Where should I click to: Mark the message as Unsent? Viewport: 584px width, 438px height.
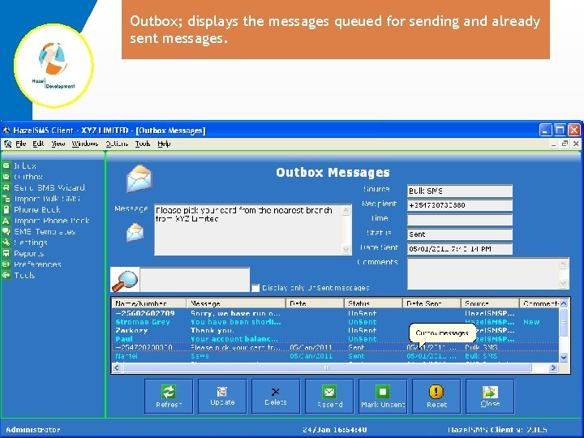coord(383,397)
